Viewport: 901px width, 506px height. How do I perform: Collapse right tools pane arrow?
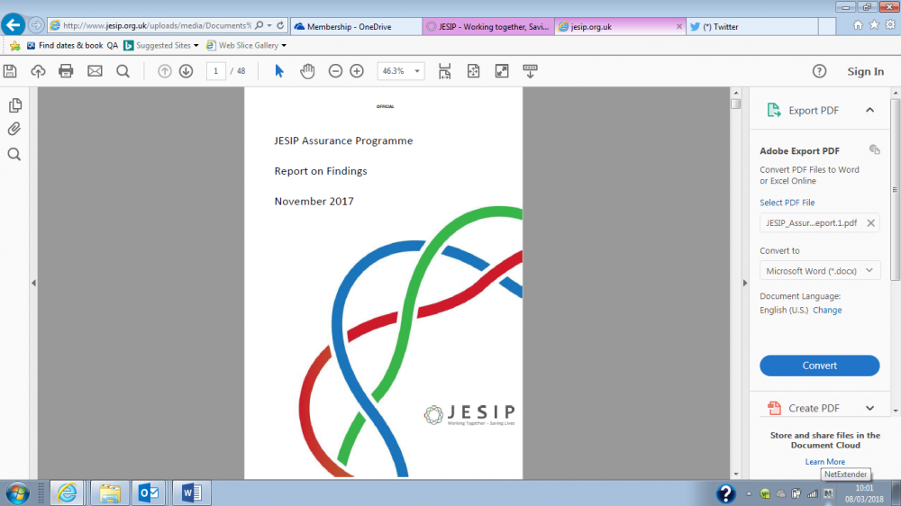click(x=745, y=283)
